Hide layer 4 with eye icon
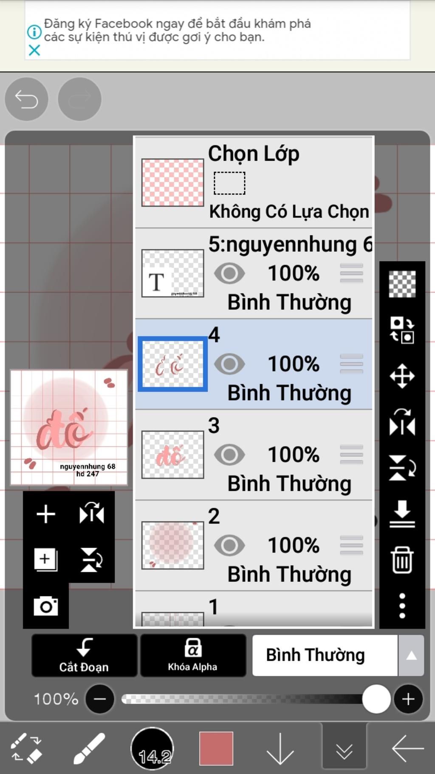Viewport: 435px width, 774px height. coord(229,364)
